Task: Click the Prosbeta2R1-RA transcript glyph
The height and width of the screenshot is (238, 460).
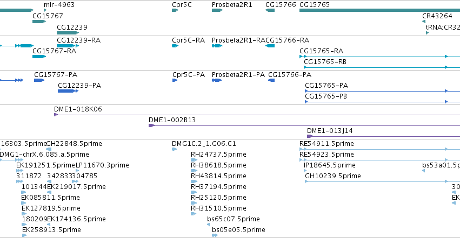Action: (x=217, y=46)
